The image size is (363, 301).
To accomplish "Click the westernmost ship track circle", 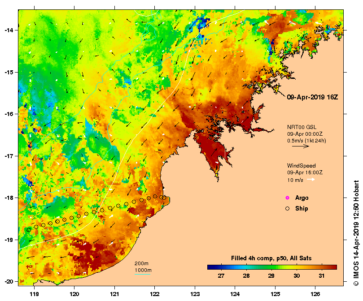I will [29, 230].
